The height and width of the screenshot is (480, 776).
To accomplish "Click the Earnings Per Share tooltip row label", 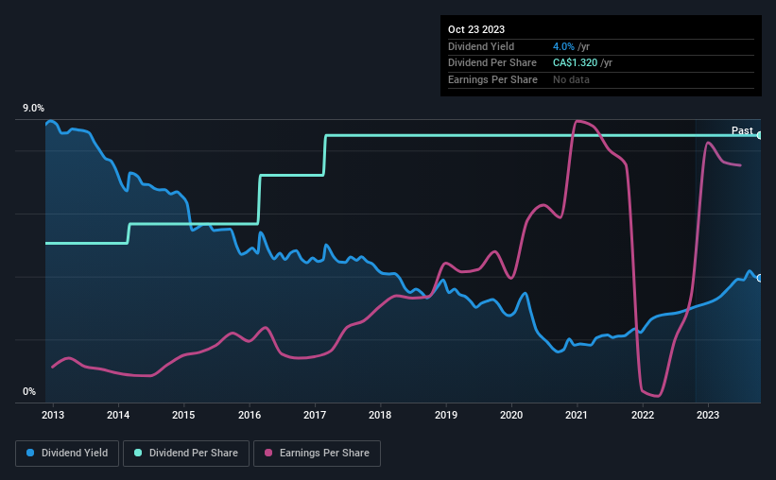I will [492, 79].
